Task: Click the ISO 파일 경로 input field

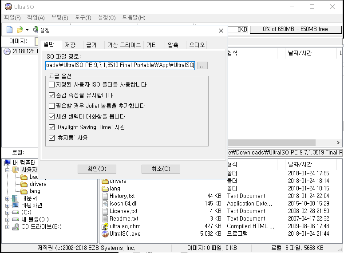Action: click(x=120, y=65)
